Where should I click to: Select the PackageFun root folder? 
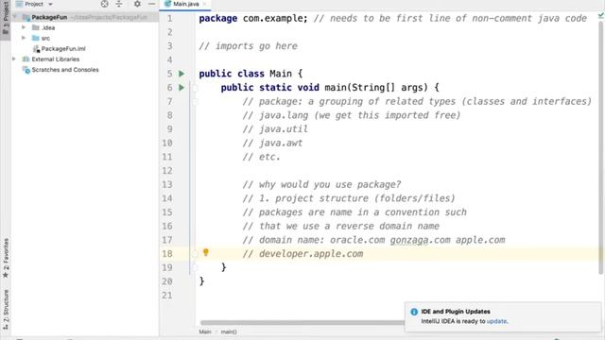pyautogui.click(x=49, y=17)
